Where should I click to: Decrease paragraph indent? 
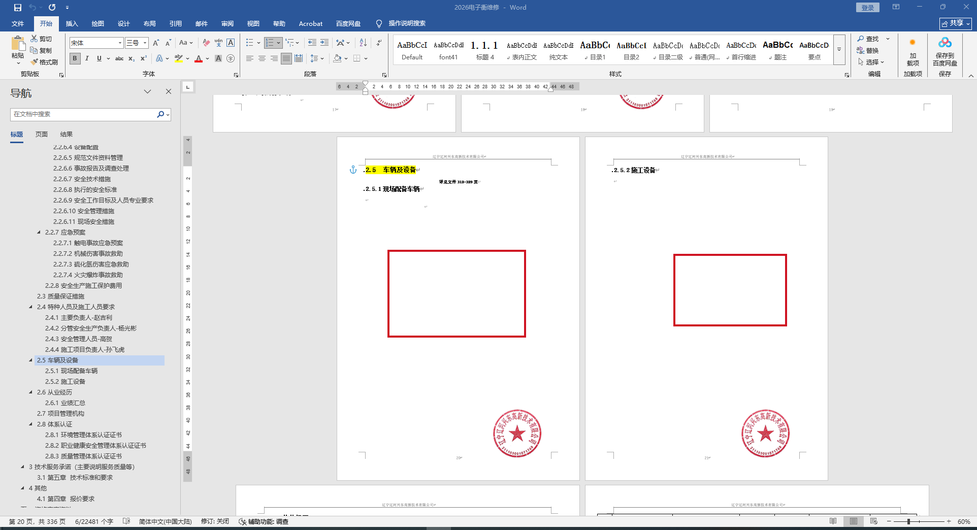(312, 43)
